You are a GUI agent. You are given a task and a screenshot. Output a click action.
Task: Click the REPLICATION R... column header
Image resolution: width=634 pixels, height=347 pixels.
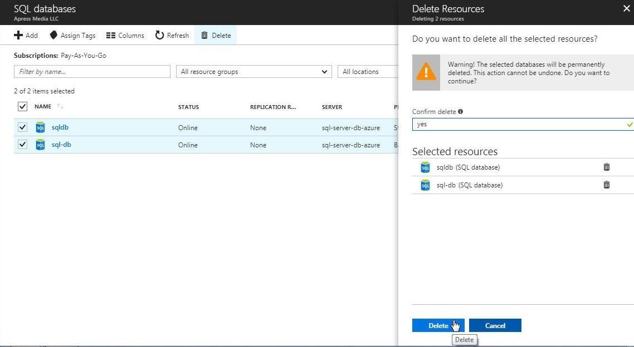273,107
